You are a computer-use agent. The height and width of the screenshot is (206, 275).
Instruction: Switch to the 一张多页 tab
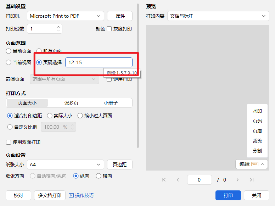(x=69, y=103)
